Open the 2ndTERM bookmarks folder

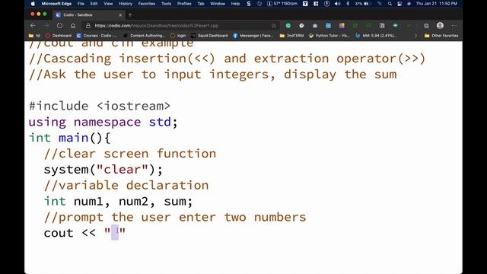tap(291, 36)
